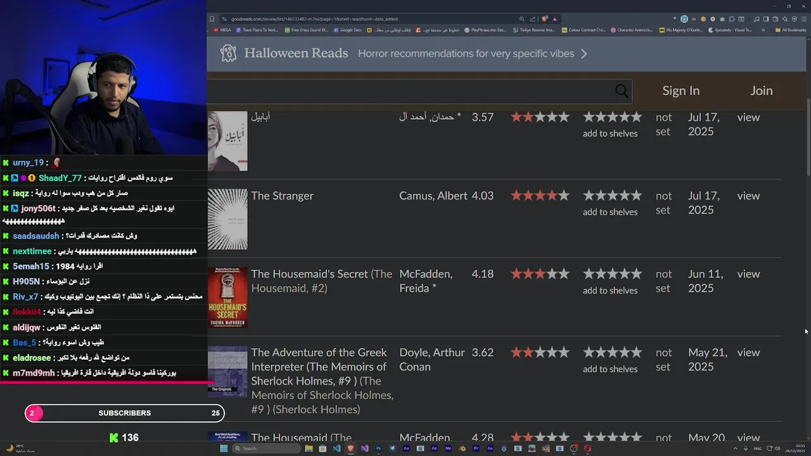Open author Doyle, Arthur Conan
811x456 pixels.
(x=432, y=360)
